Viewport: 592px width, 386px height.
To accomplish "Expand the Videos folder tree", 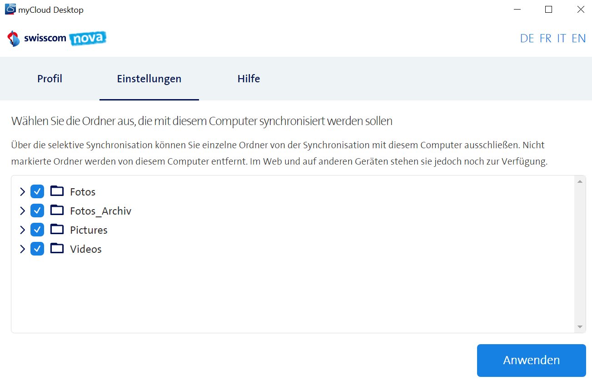I will click(21, 249).
